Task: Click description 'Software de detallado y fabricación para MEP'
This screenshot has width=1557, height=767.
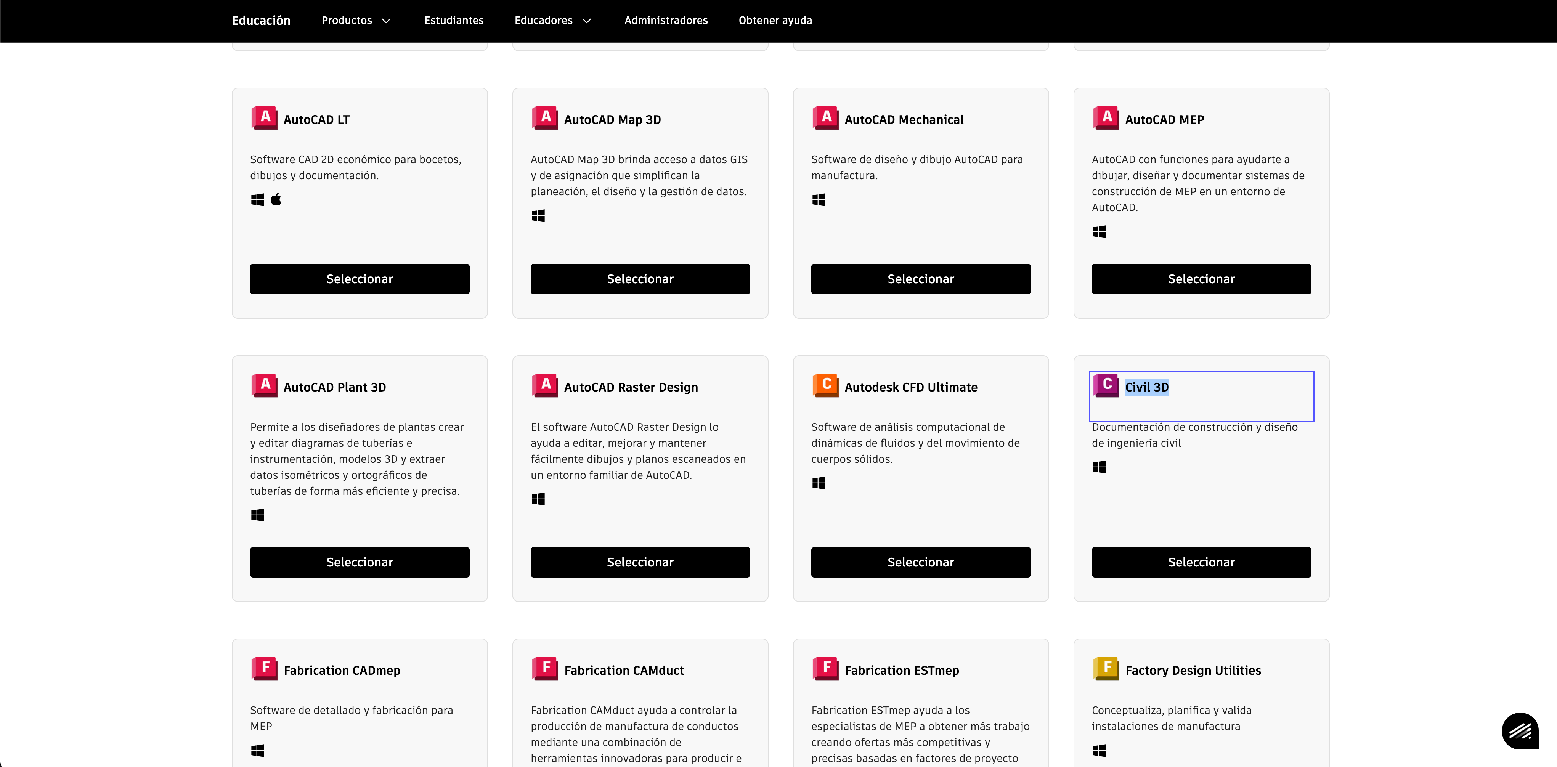Action: (351, 718)
